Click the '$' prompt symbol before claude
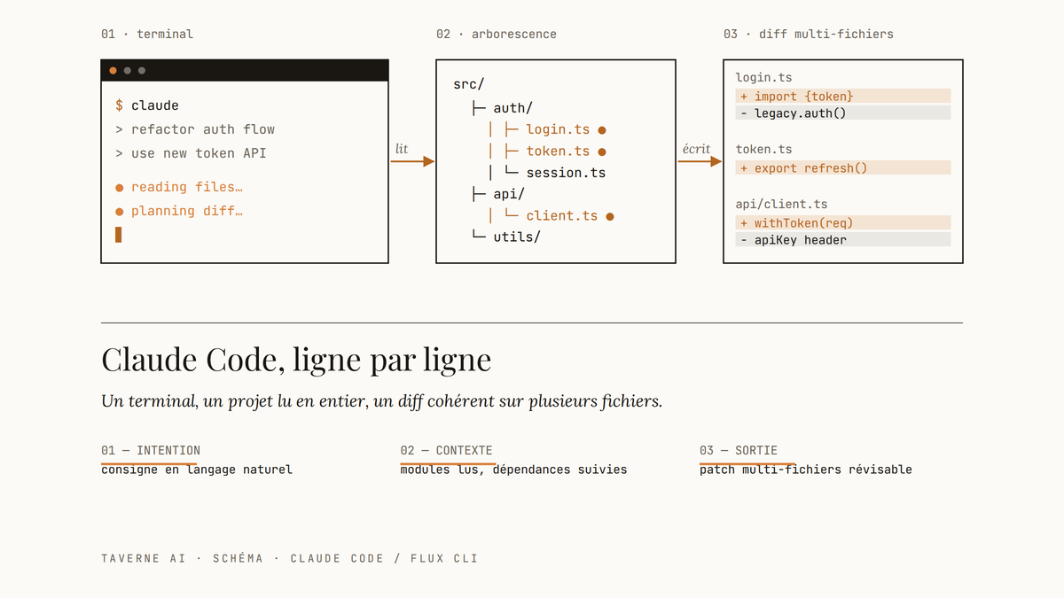Viewport: 1064px width, 598px height. coord(120,105)
